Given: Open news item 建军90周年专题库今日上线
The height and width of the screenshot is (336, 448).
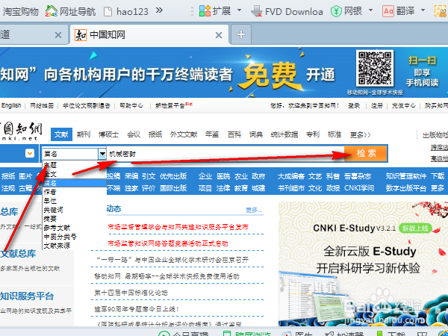Looking at the screenshot, I should coord(137,309).
